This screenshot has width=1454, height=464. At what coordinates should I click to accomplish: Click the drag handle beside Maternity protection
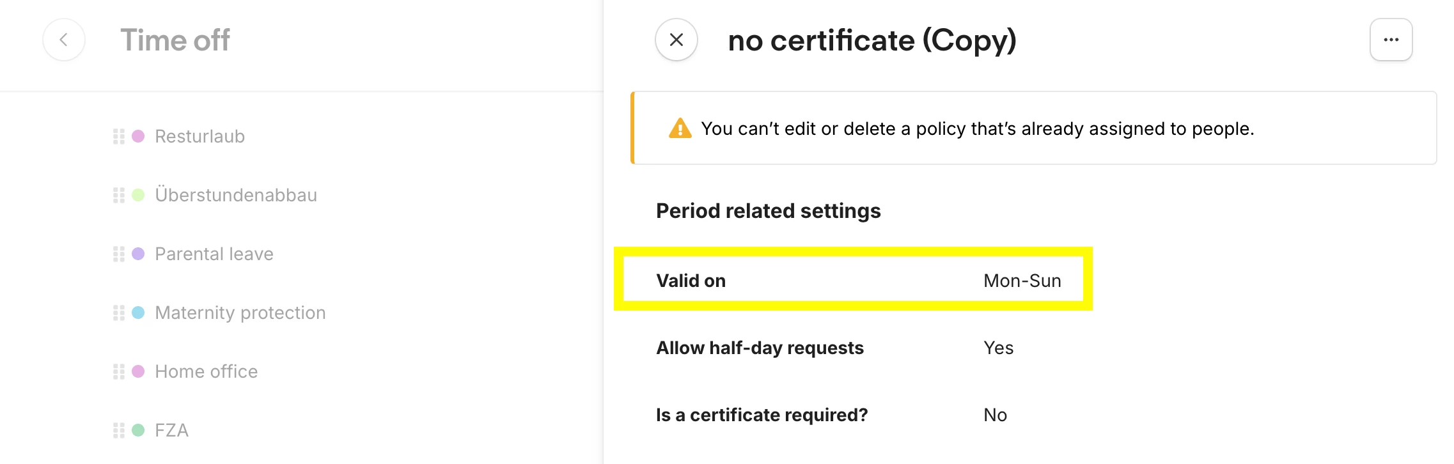point(119,313)
